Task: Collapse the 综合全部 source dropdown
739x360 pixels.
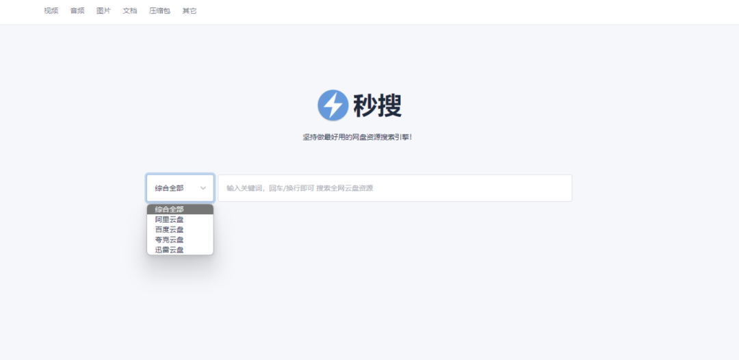Action: (180, 188)
